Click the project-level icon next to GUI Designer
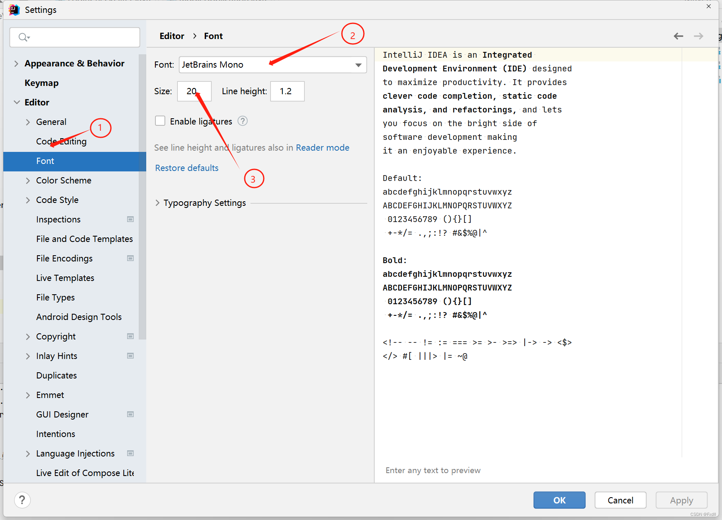722x520 pixels. 130,414
